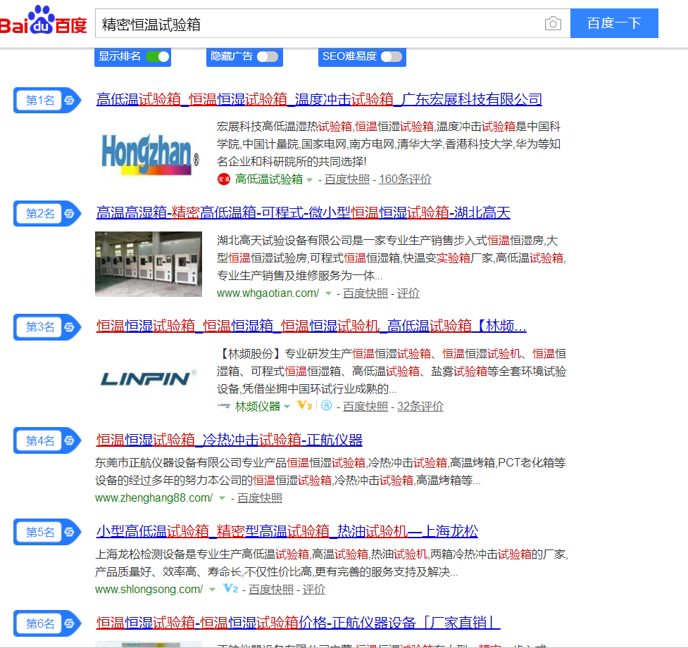Screen dimensions: 688x648
Task: Click the 第5名 rank label
Action: (x=40, y=532)
